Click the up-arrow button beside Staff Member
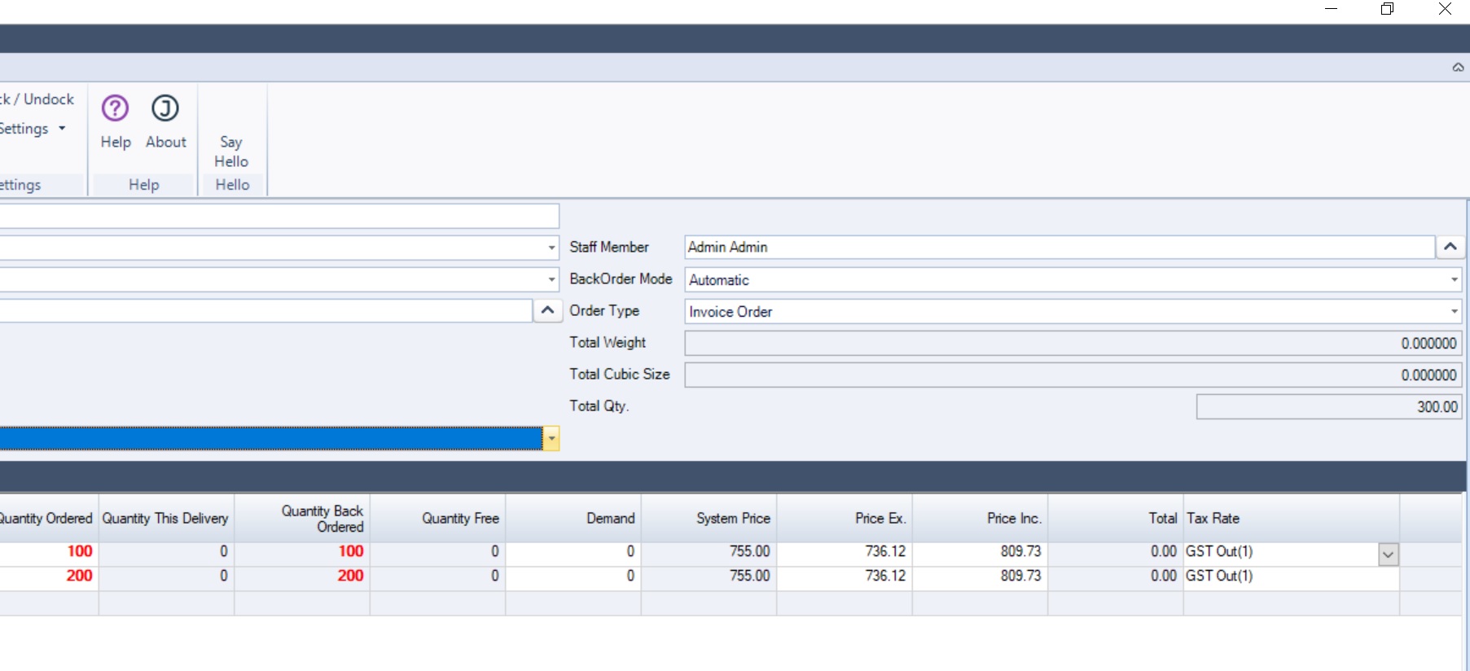The height and width of the screenshot is (671, 1470). tap(1450, 247)
